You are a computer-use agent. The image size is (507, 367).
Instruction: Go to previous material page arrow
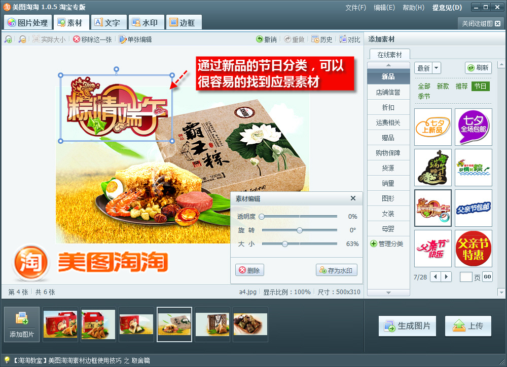click(435, 276)
